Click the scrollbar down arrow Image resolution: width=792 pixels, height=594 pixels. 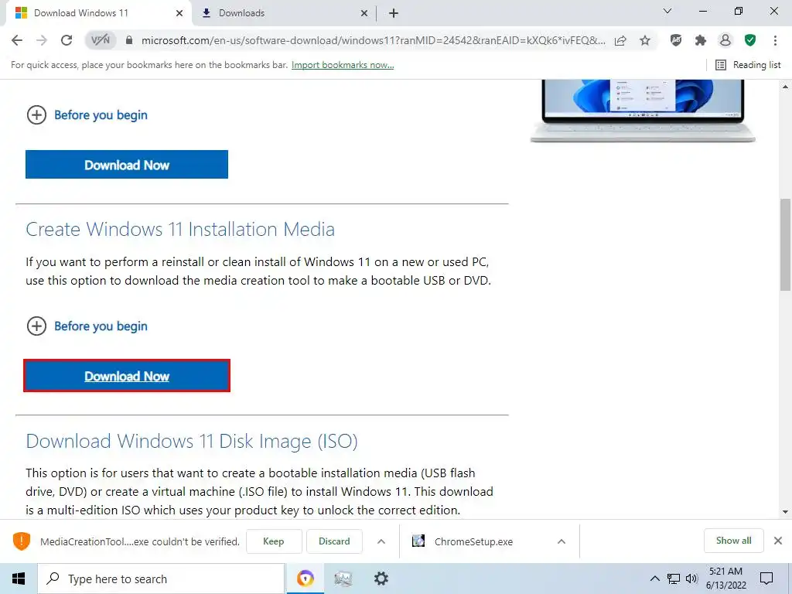pos(785,512)
